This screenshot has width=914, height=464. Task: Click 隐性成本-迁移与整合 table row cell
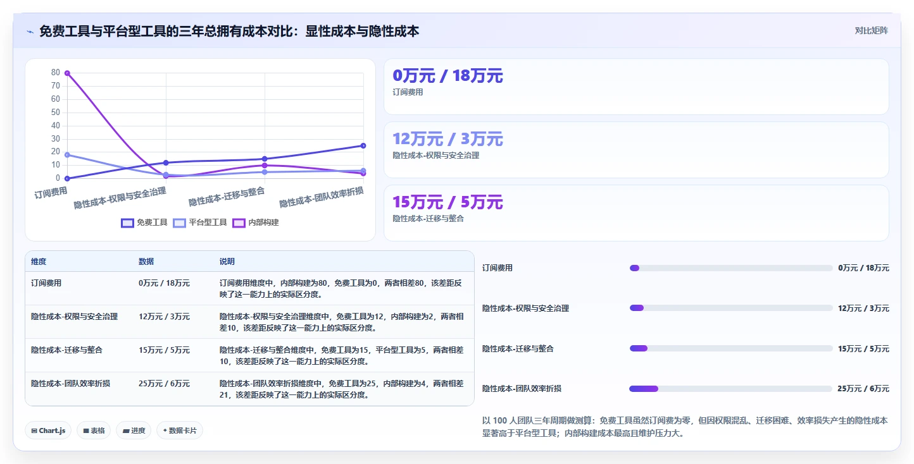click(79, 355)
